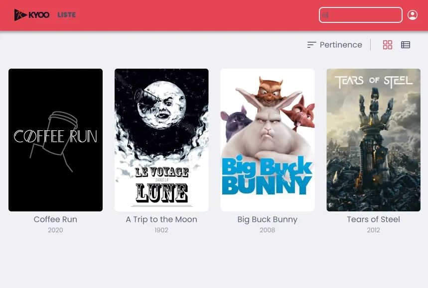
Task: Click the 'Tears of Steel' title text
Action: click(373, 219)
